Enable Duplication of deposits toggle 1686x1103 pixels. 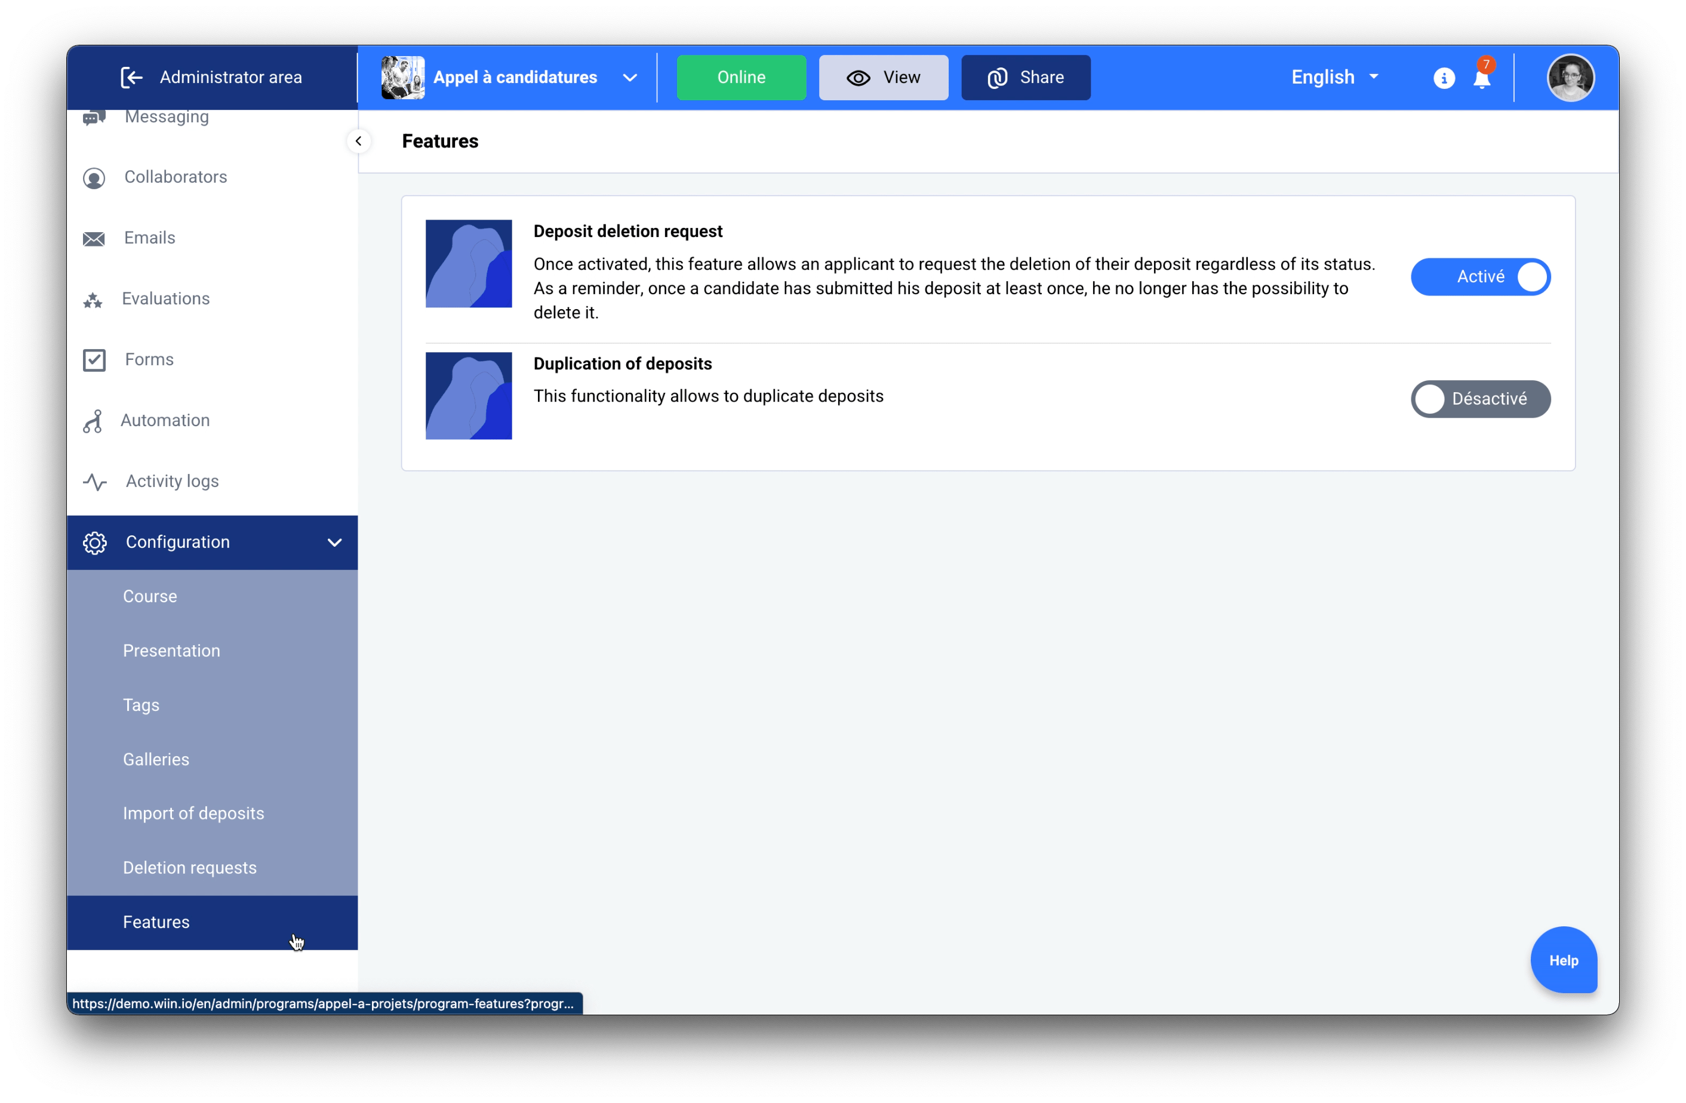pyautogui.click(x=1480, y=399)
